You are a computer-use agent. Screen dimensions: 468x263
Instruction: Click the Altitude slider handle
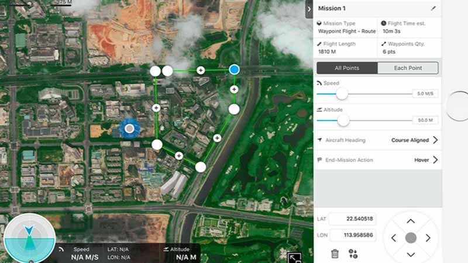[343, 120]
